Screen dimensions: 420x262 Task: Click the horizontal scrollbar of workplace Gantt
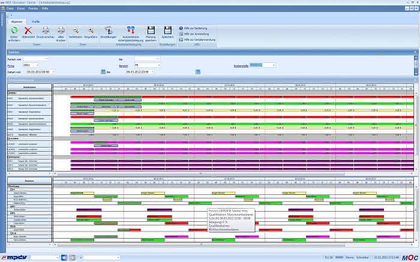point(201,174)
